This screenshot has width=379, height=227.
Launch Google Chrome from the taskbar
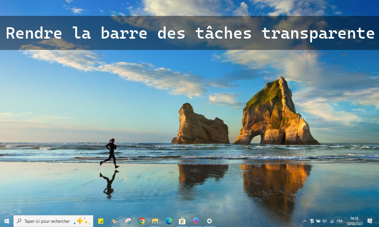pyautogui.click(x=141, y=221)
